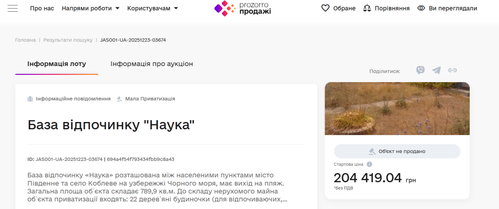Click the Мала Приватизація label
Viewport: 499px width, 209px height.
150,99
